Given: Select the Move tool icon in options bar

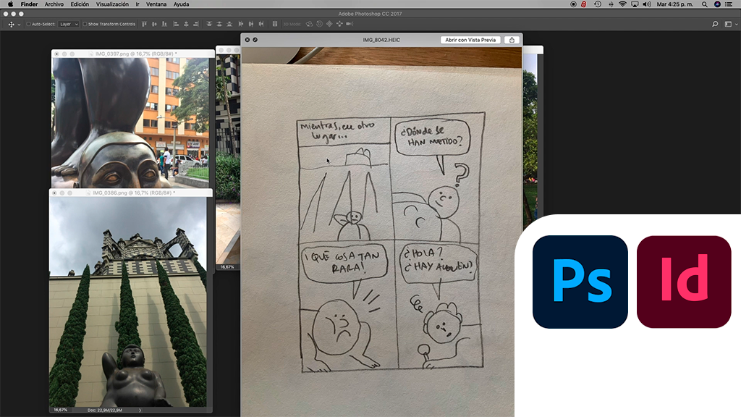Looking at the screenshot, I should (x=12, y=24).
